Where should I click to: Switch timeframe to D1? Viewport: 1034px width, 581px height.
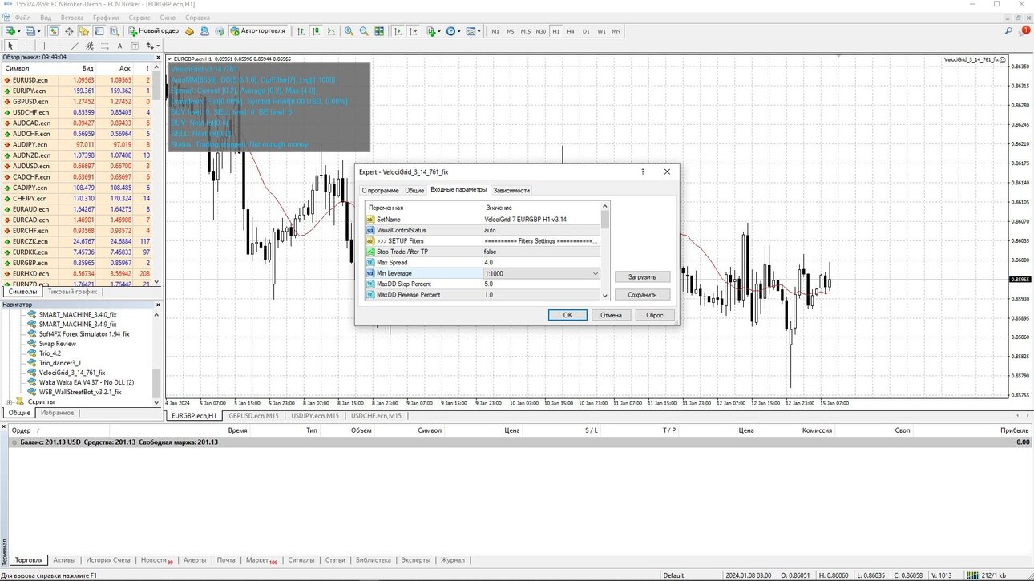click(586, 31)
